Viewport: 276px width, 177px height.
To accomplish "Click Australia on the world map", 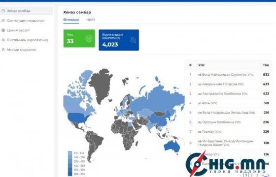I will coord(172,147).
